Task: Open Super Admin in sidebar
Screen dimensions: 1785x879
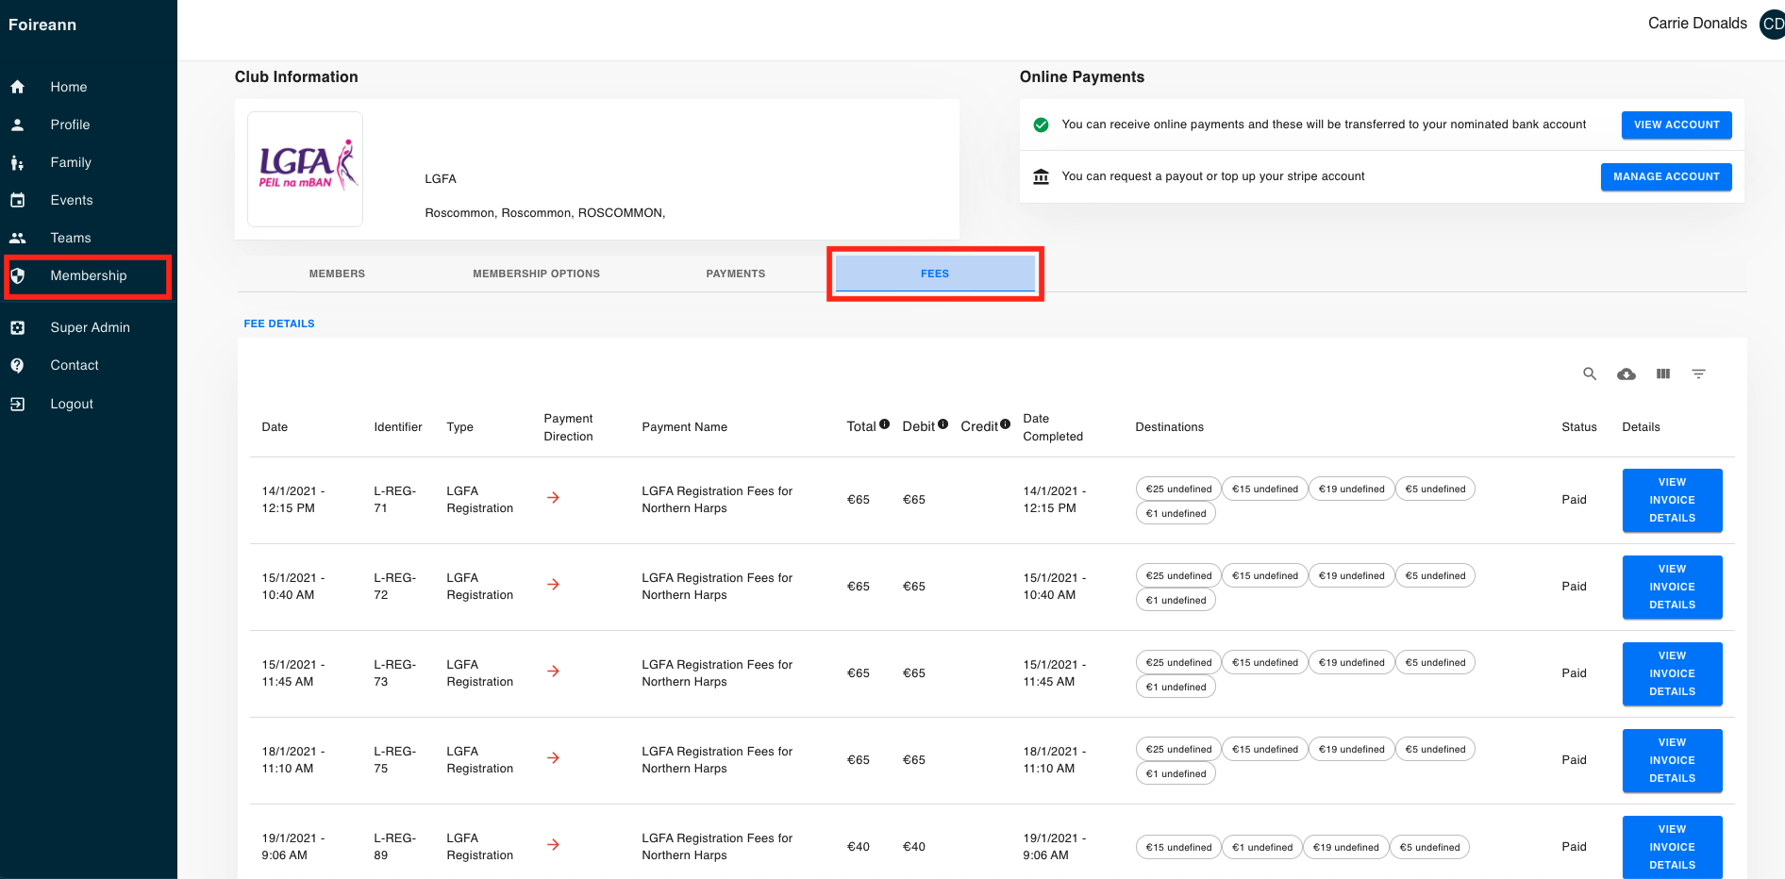Action: (89, 327)
